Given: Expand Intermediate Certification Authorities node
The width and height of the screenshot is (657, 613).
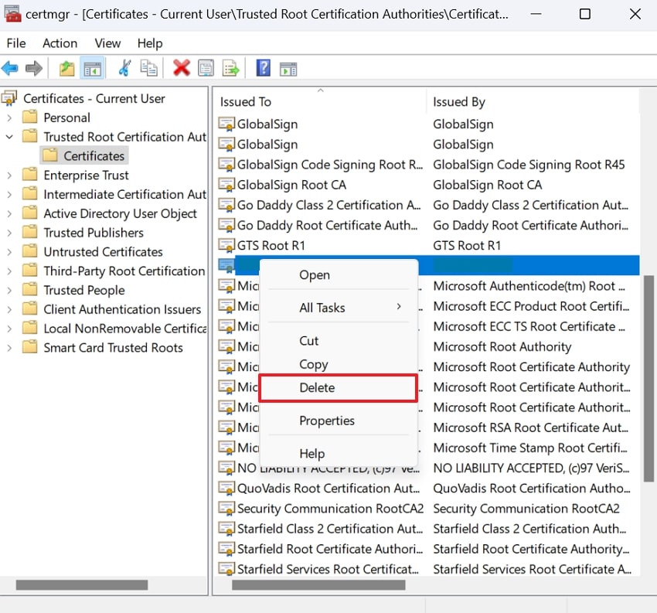Looking at the screenshot, I should coord(9,195).
